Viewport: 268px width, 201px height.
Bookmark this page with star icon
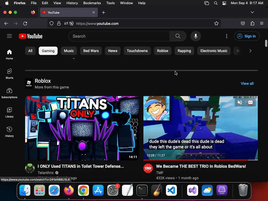click(216, 23)
